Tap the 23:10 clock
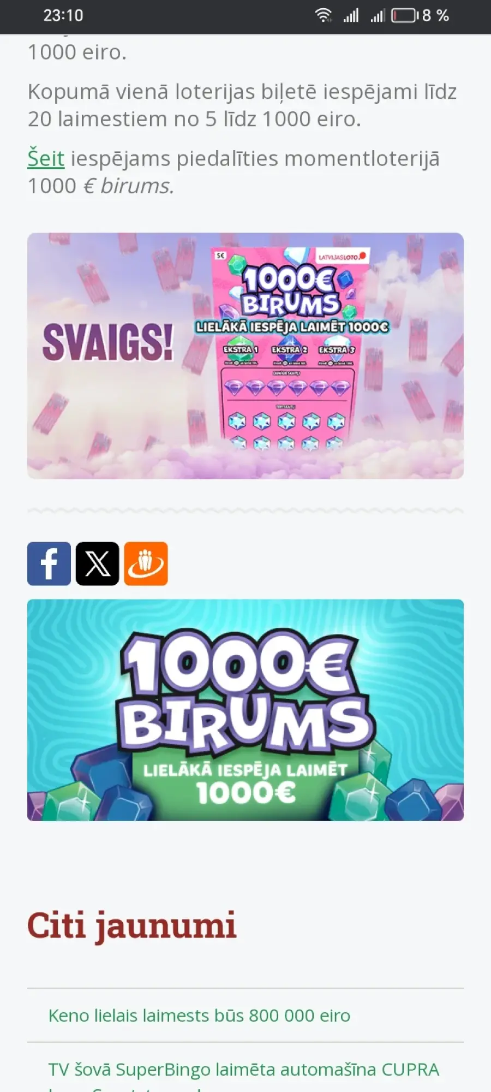Screen dimensions: 491x1092 click(x=63, y=15)
